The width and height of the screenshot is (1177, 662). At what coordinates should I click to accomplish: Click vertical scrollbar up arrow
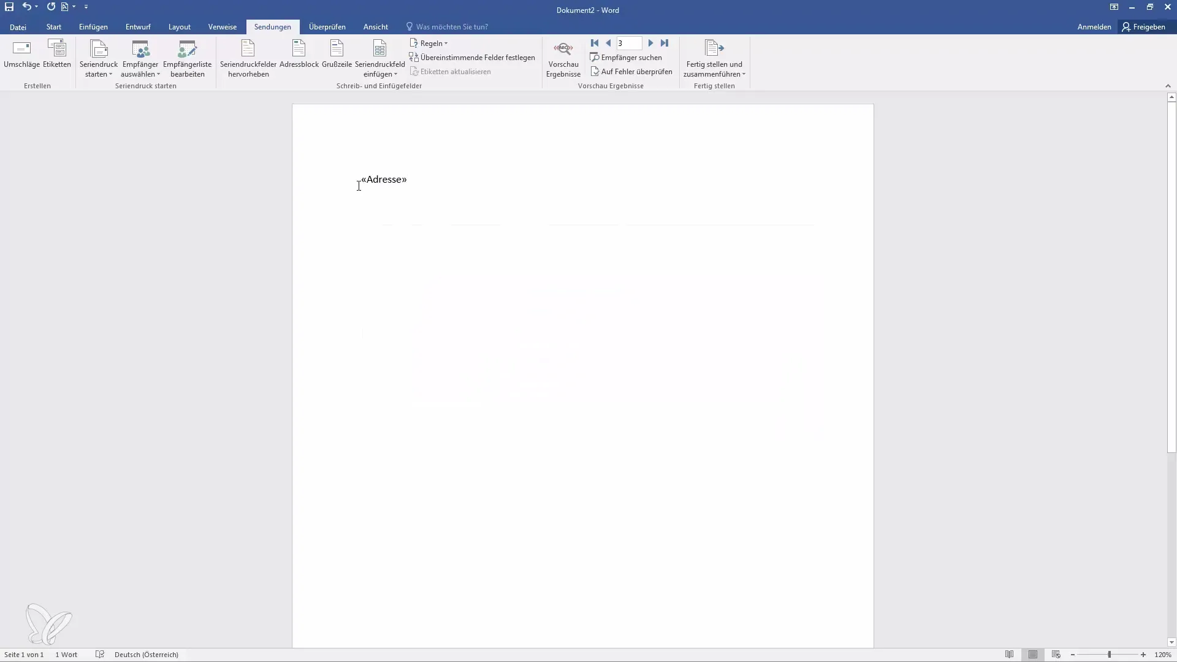(1171, 97)
